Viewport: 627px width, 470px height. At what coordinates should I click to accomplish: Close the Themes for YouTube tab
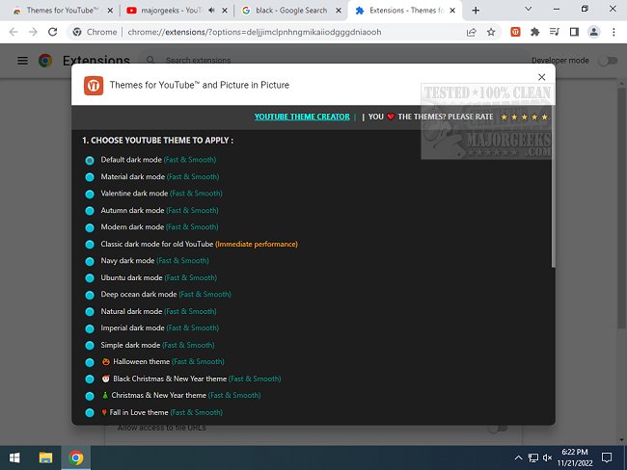pyautogui.click(x=110, y=11)
